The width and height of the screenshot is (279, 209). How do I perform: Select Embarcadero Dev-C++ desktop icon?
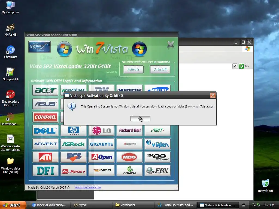pyautogui.click(x=11, y=98)
